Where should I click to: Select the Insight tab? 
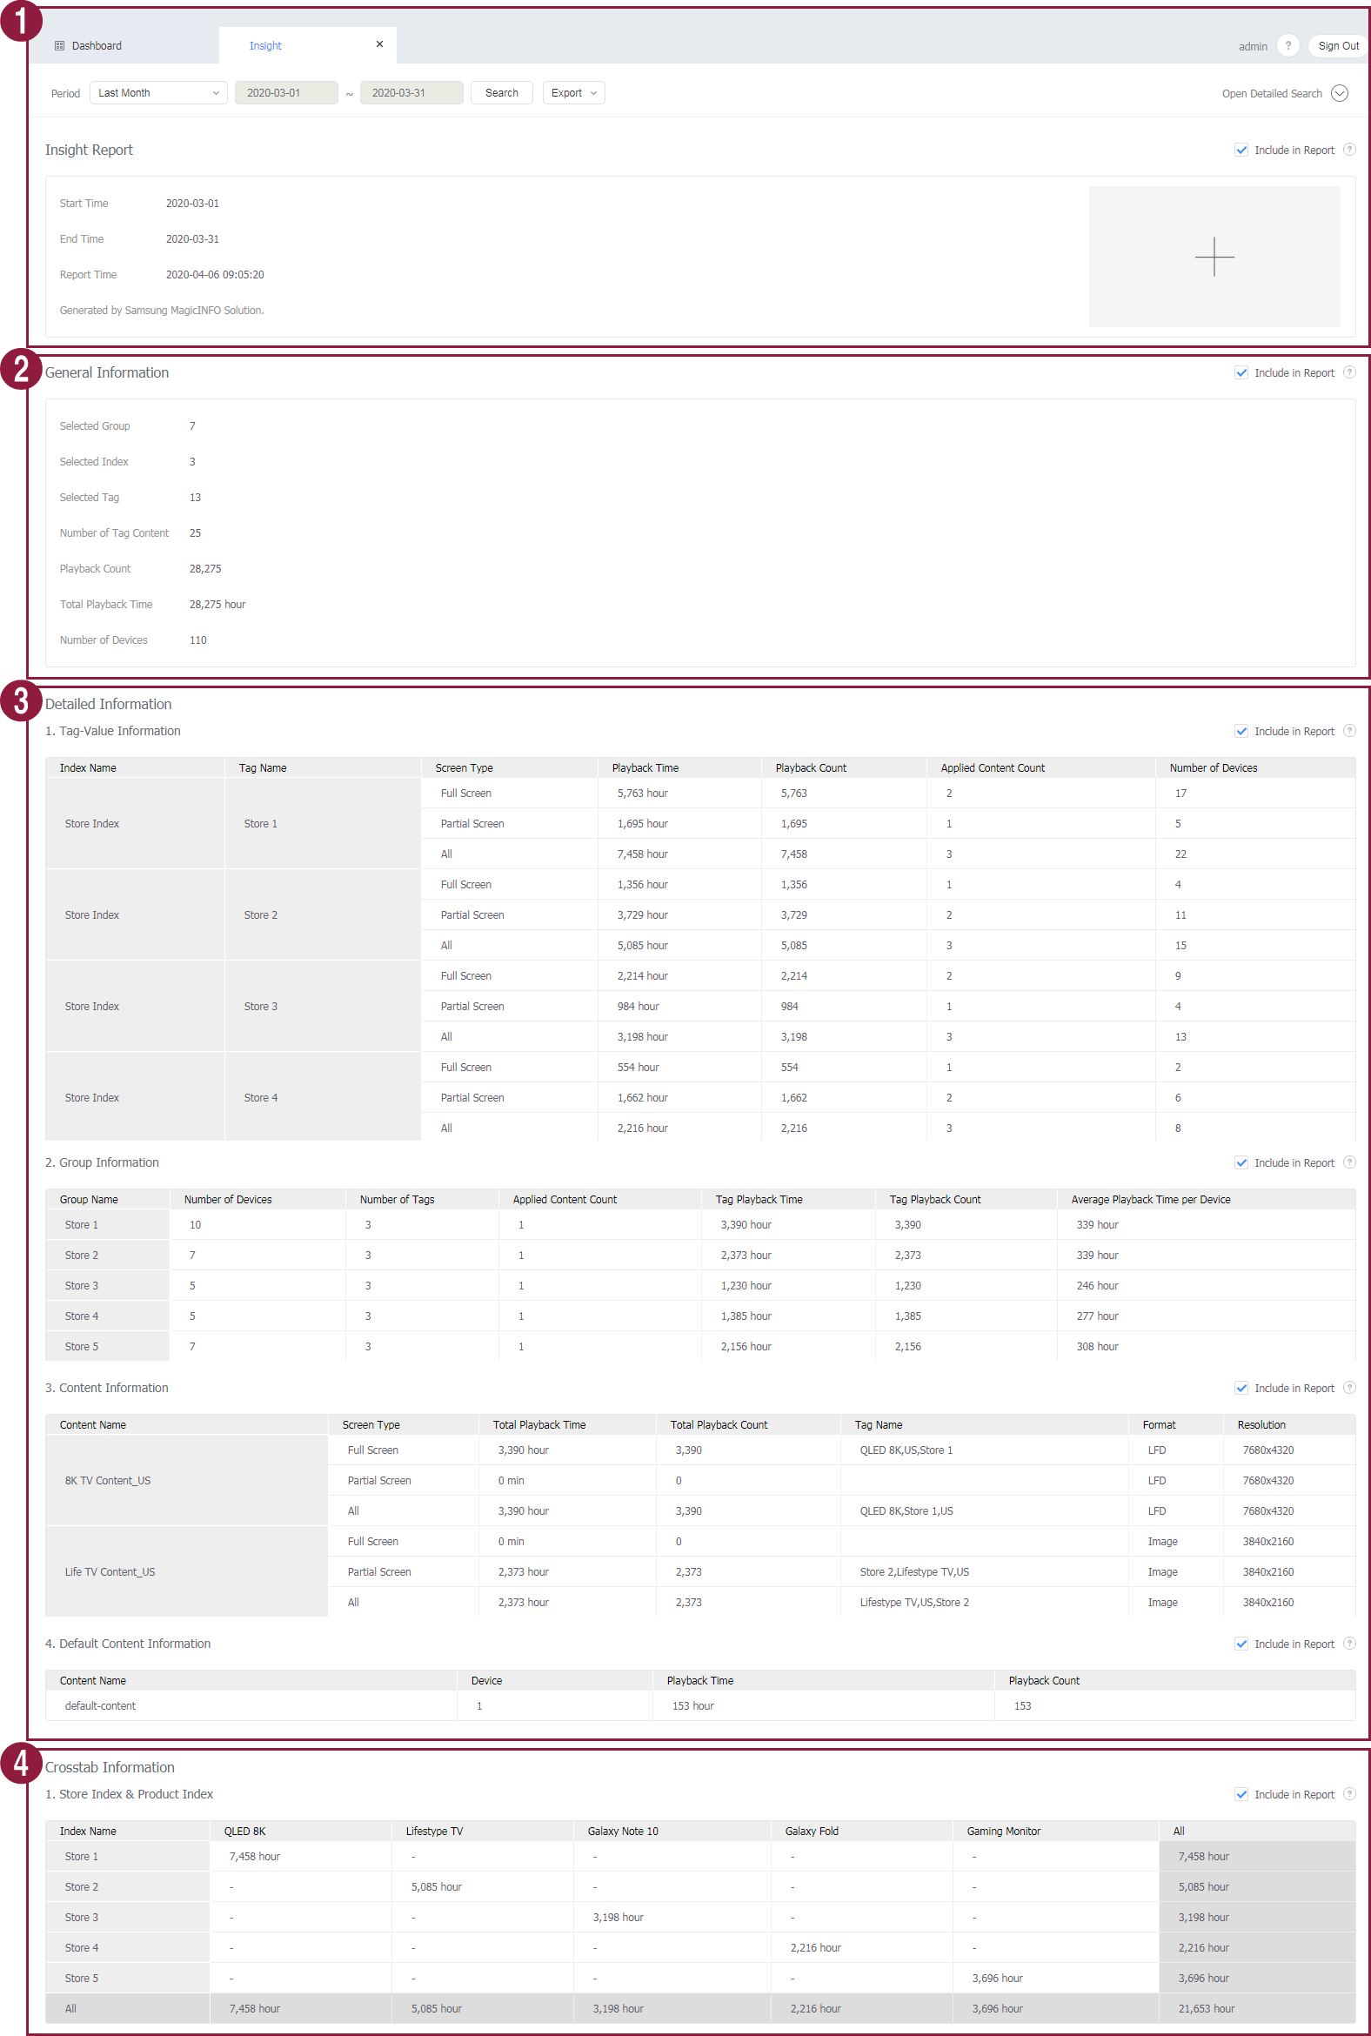coord(265,45)
